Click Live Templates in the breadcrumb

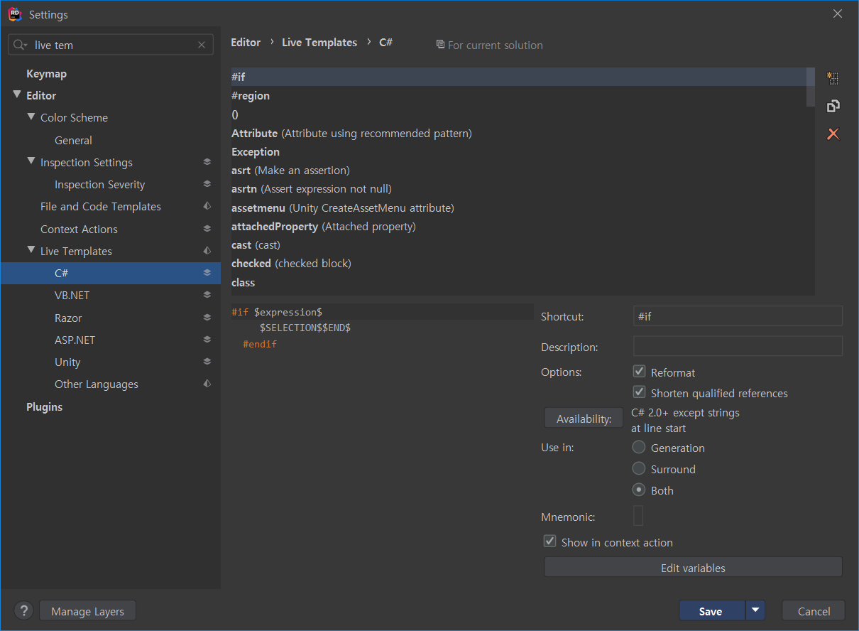[319, 42]
